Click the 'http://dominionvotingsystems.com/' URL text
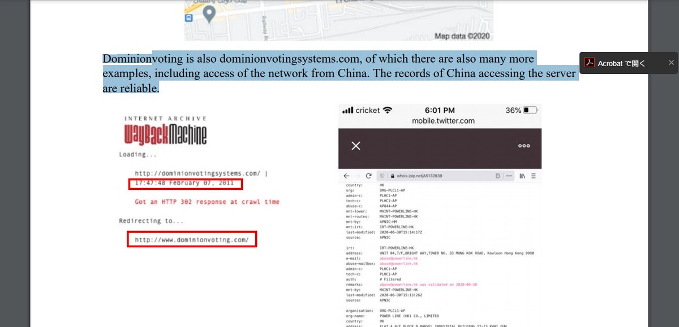The image size is (679, 327). [198, 173]
